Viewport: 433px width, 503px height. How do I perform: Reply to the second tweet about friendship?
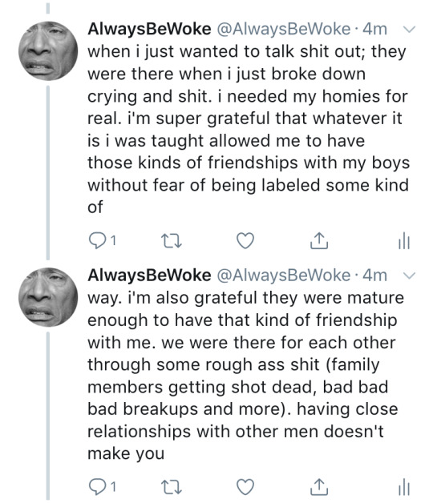97,487
